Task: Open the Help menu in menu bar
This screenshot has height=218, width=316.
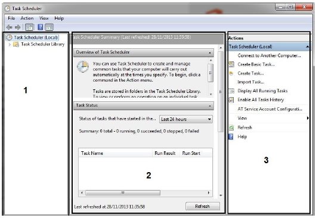Action: coord(59,18)
